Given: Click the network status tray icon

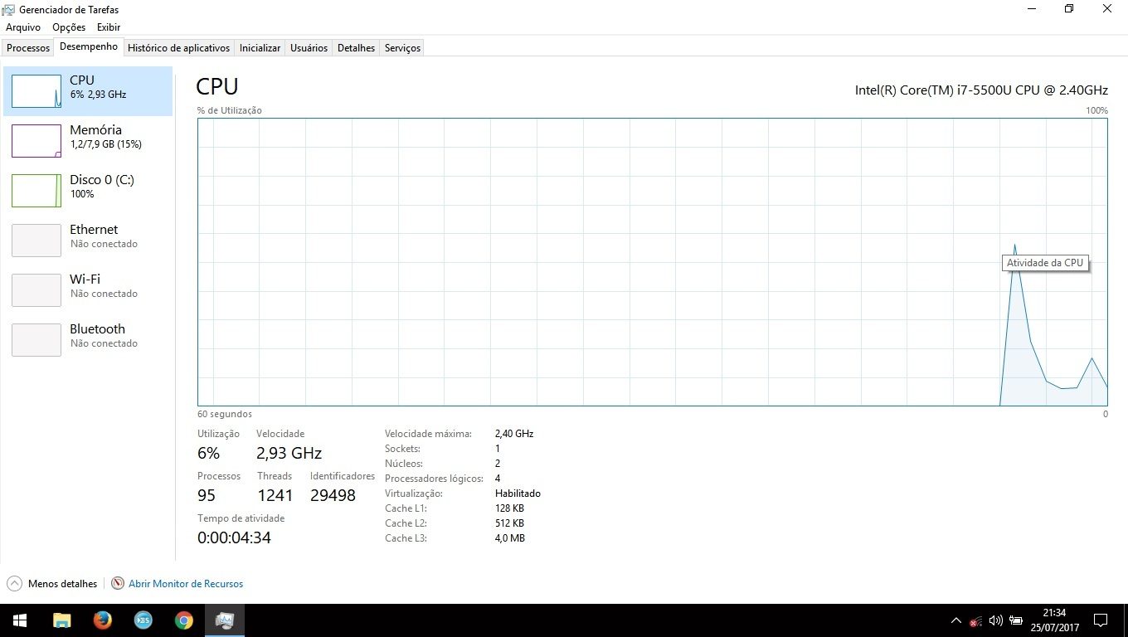Looking at the screenshot, I should pyautogui.click(x=975, y=620).
